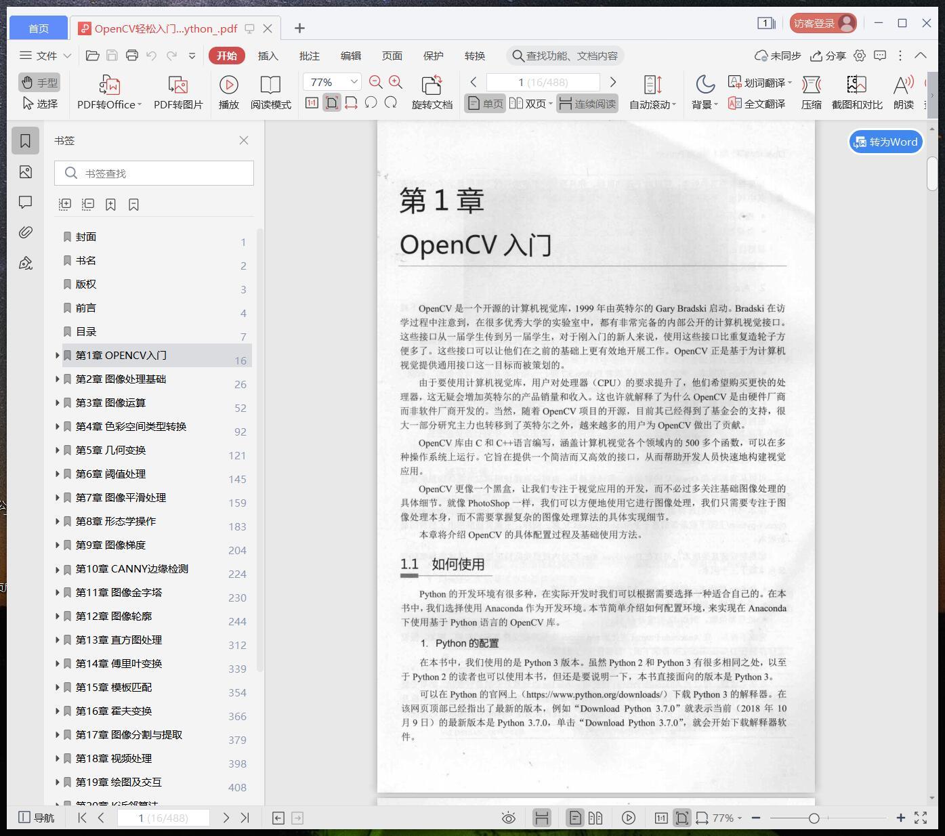Toggle 导航 navigation pane
The height and width of the screenshot is (836, 945).
(x=37, y=818)
